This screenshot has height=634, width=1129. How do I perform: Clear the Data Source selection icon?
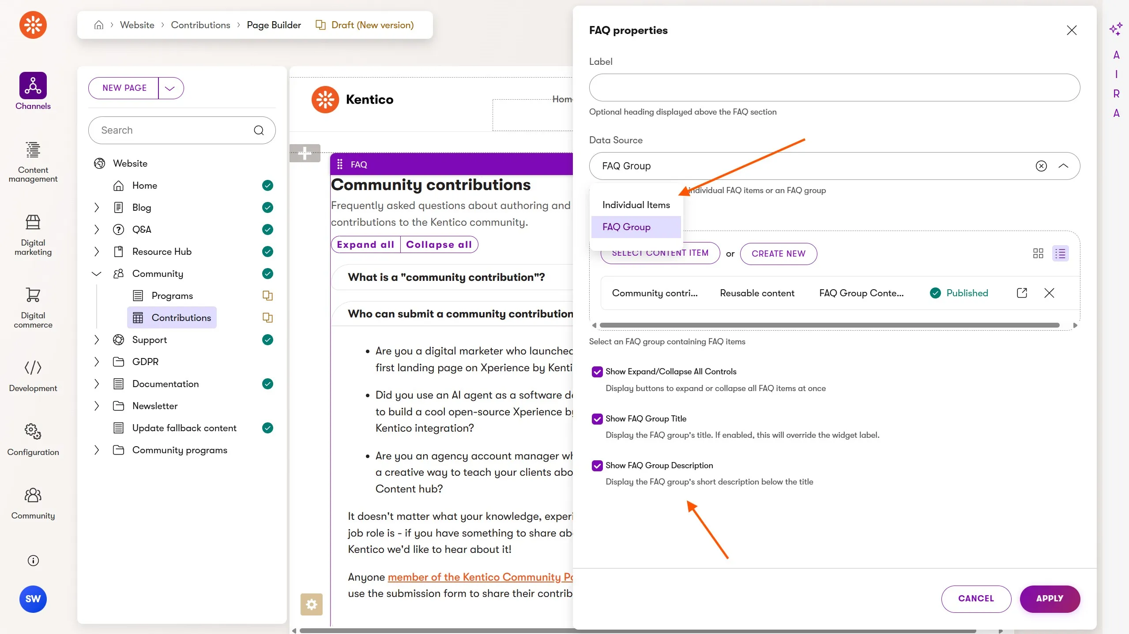tap(1041, 166)
